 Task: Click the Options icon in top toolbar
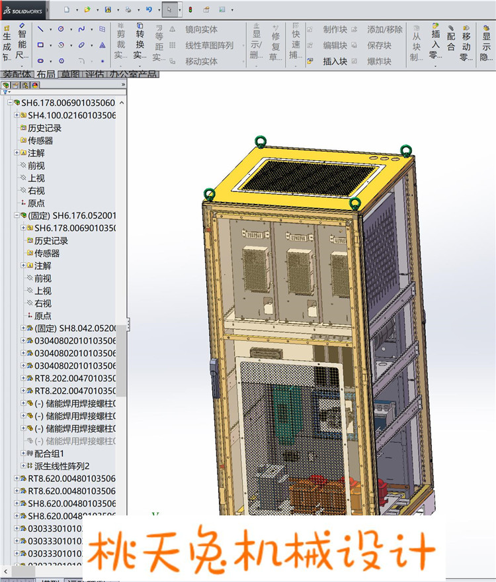[x=222, y=10]
